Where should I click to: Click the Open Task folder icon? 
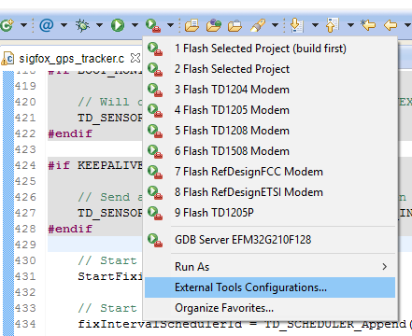214,25
